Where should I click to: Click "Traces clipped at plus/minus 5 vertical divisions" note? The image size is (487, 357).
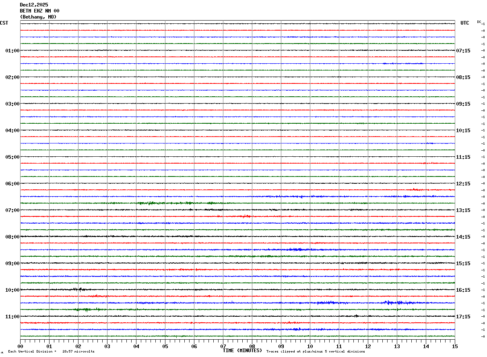(x=316, y=352)
